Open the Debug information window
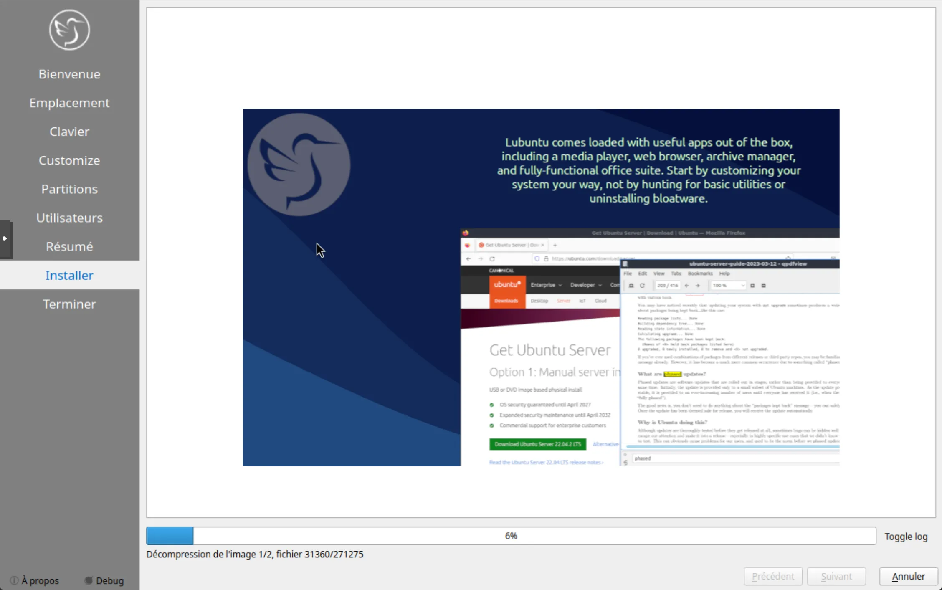942x590 pixels. click(104, 580)
